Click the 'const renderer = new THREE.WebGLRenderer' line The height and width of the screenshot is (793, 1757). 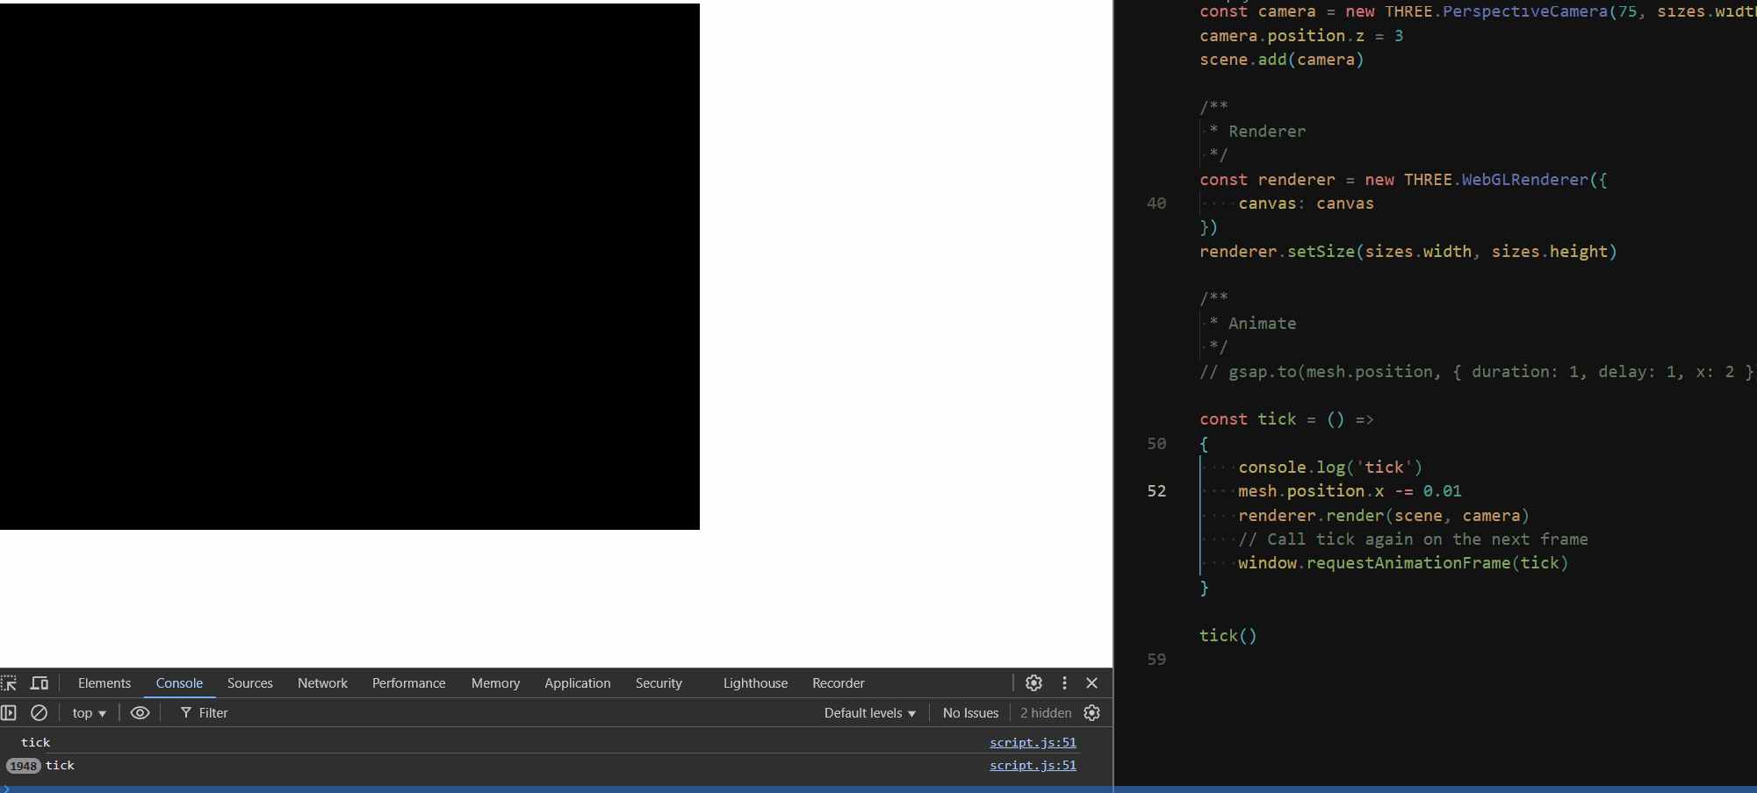[1403, 180]
